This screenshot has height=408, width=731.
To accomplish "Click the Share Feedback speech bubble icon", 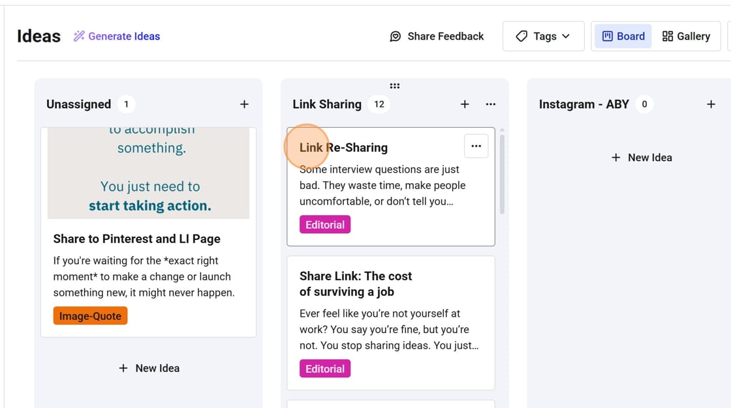I will [396, 36].
